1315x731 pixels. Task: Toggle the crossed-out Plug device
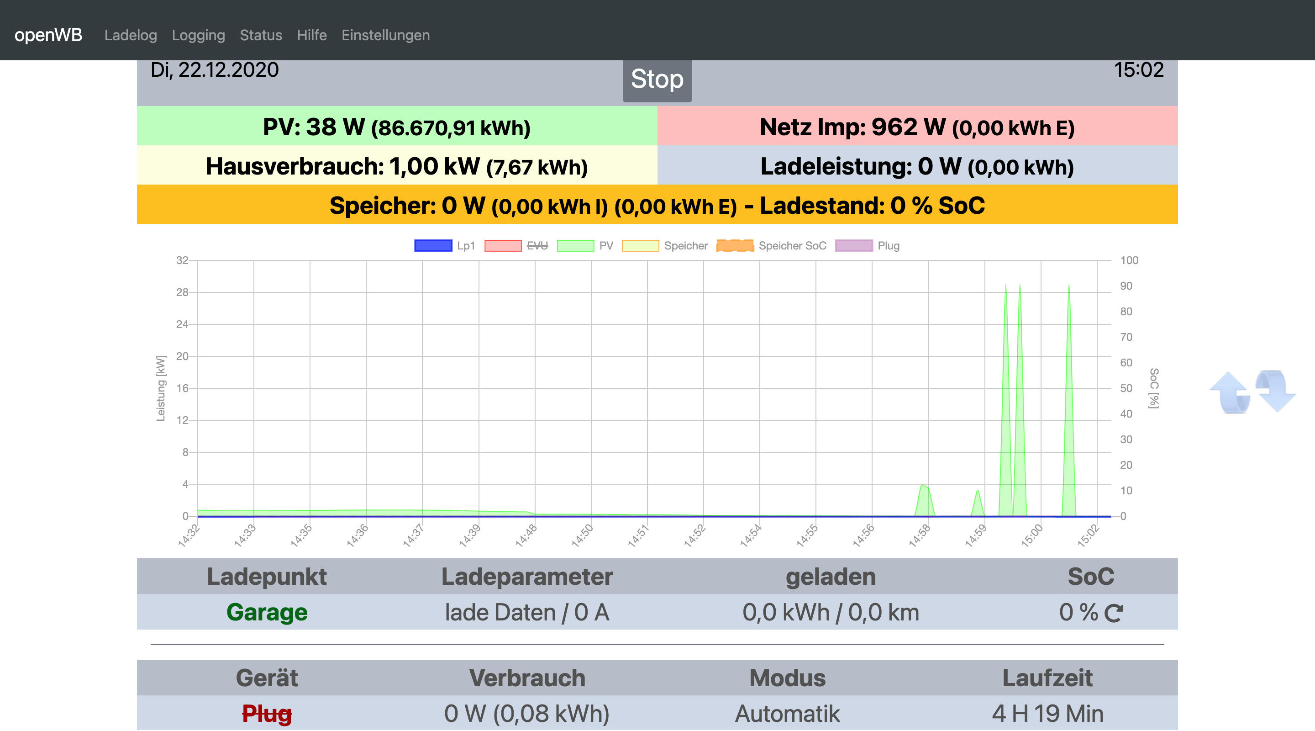click(267, 713)
